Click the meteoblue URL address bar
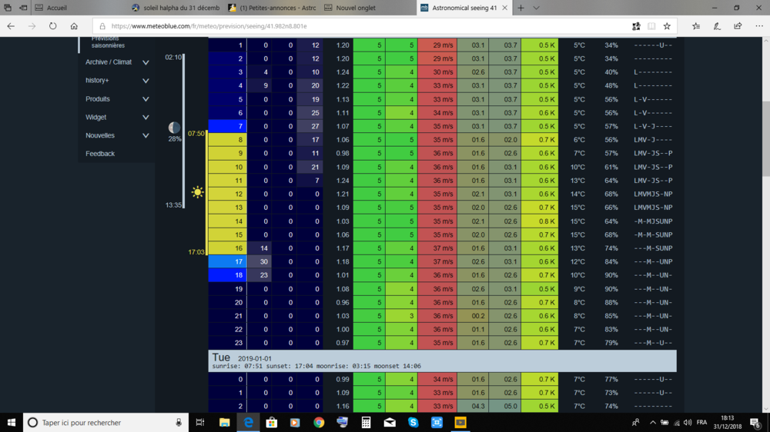Image resolution: width=770 pixels, height=432 pixels. pos(363,26)
